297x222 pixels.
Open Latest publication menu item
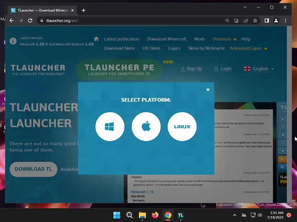[122, 39]
